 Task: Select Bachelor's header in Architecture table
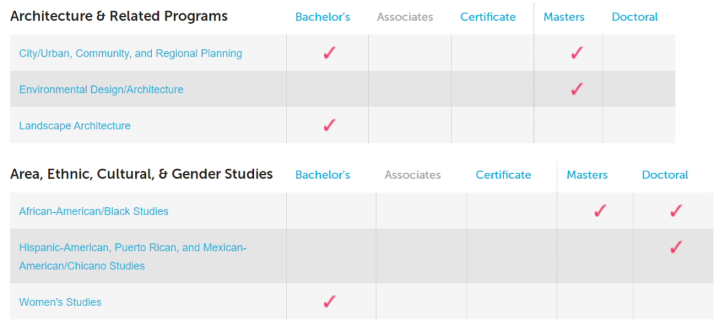tap(323, 17)
